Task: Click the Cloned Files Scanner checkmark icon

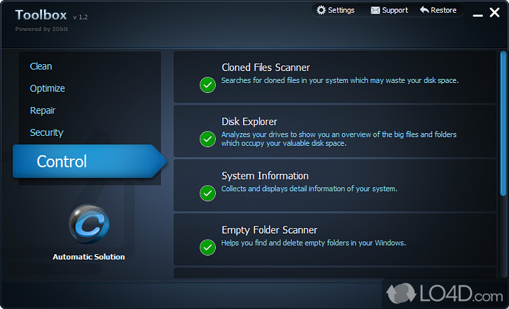Action: (208, 85)
